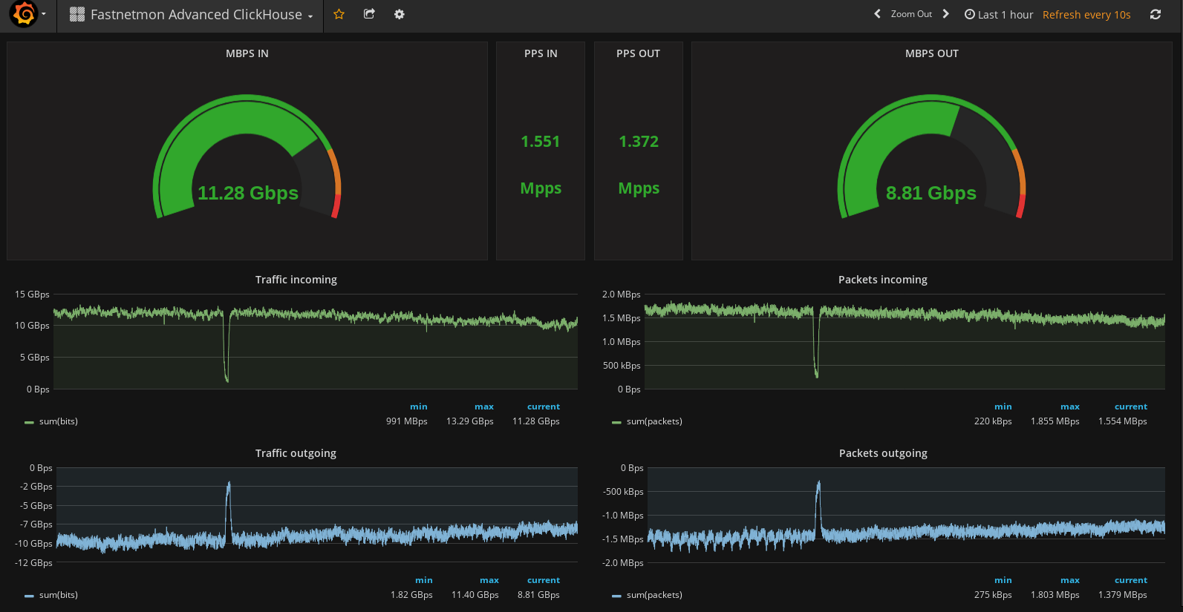
Task: Shift time range forward with right arrow
Action: 945,14
